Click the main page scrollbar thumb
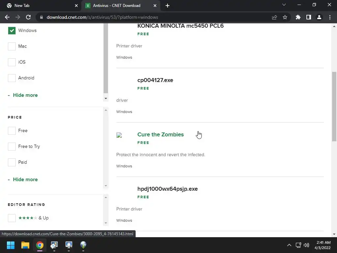The image size is (337, 253). point(334,106)
